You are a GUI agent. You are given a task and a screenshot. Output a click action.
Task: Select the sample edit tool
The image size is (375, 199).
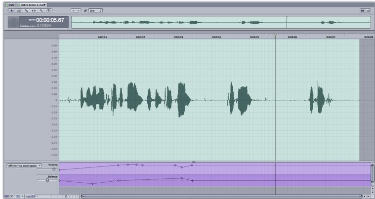click(19, 10)
